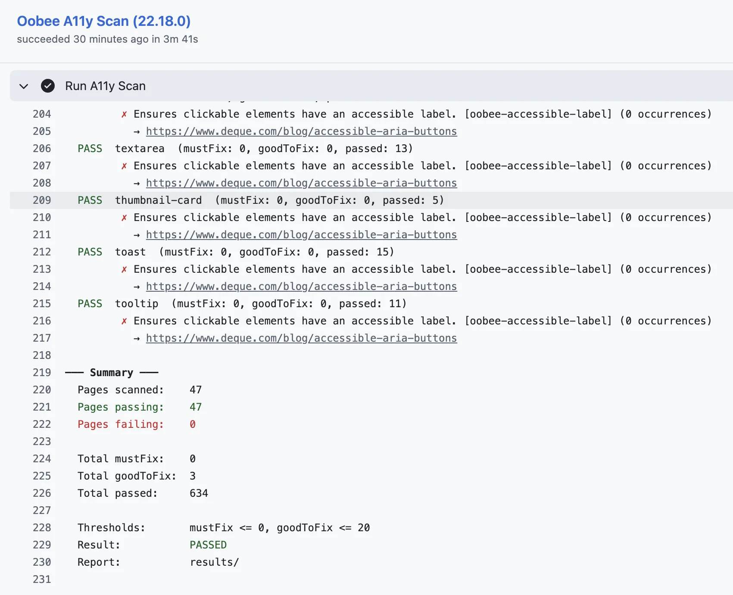Click the red X mark on line 204

pos(124,114)
